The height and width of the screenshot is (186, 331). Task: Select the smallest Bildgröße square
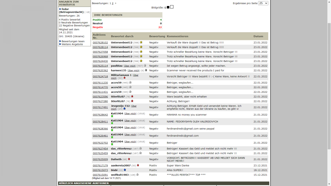(x=165, y=7)
